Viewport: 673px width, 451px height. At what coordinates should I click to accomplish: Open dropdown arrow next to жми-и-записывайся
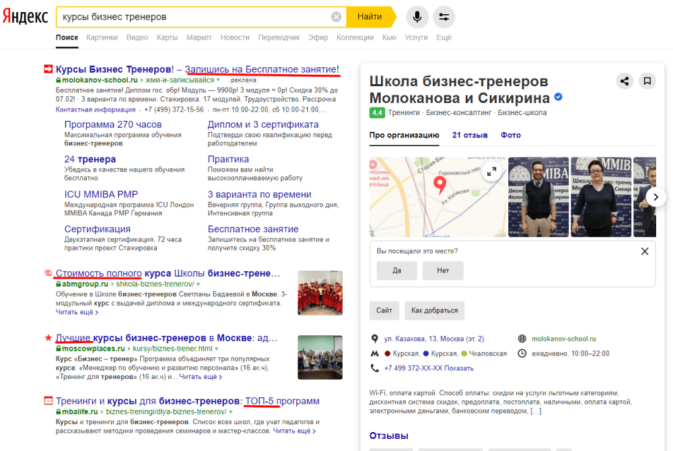point(218,80)
